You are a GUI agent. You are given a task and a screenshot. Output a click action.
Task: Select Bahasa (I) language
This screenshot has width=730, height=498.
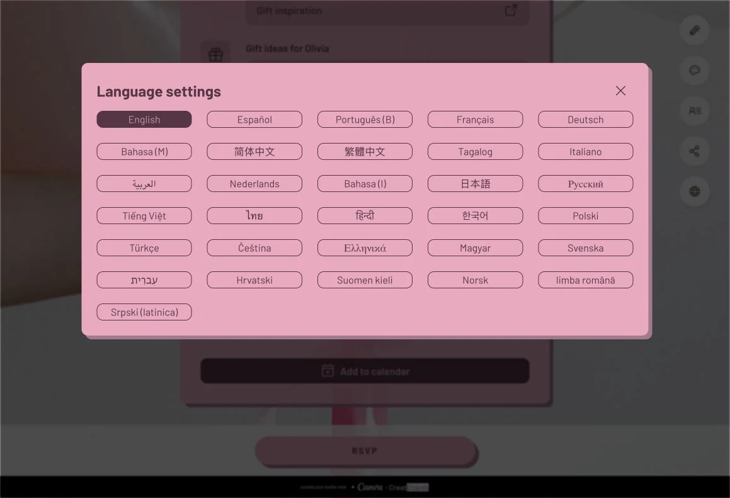365,184
